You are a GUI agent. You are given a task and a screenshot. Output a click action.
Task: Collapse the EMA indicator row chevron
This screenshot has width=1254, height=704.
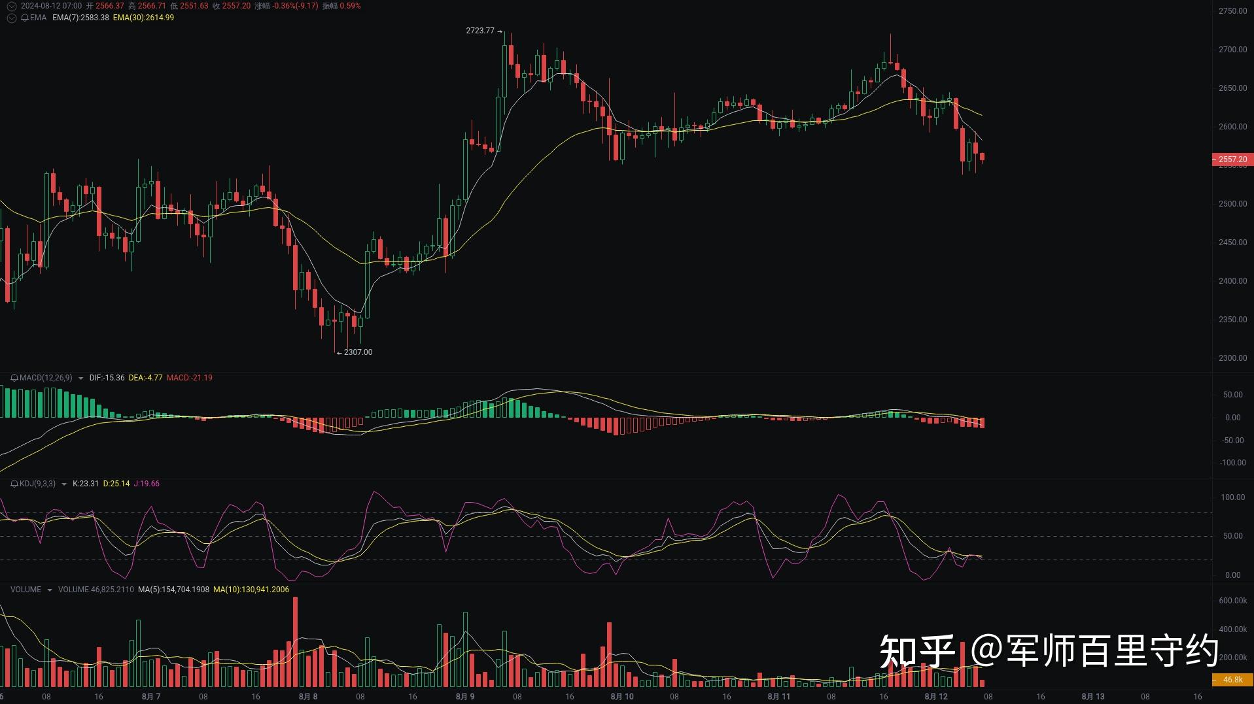(11, 18)
